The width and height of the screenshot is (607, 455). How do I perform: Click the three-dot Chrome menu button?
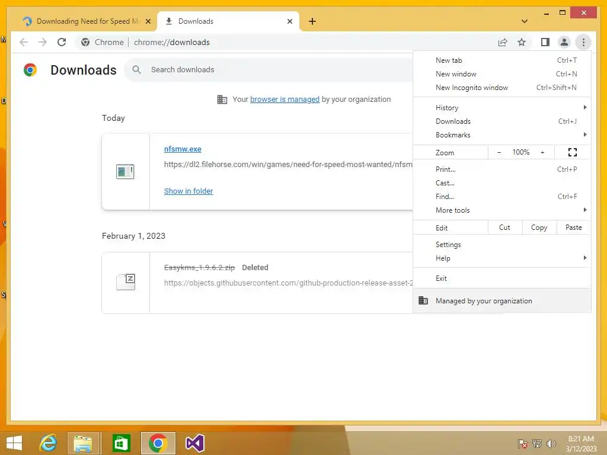(x=583, y=42)
